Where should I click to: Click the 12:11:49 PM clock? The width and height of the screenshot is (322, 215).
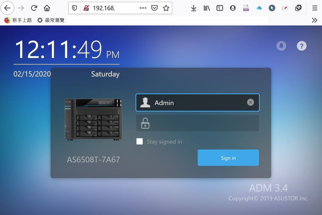67,49
